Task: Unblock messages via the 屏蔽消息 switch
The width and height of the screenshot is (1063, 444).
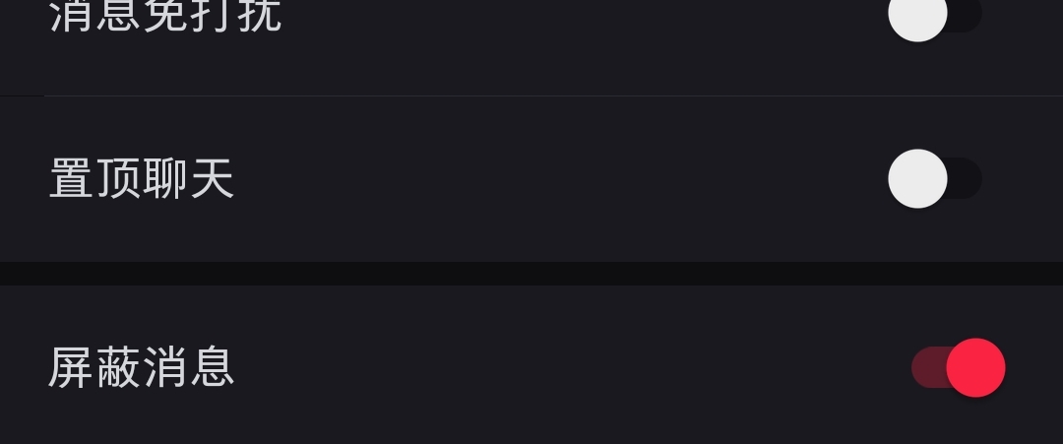Action: (x=958, y=368)
